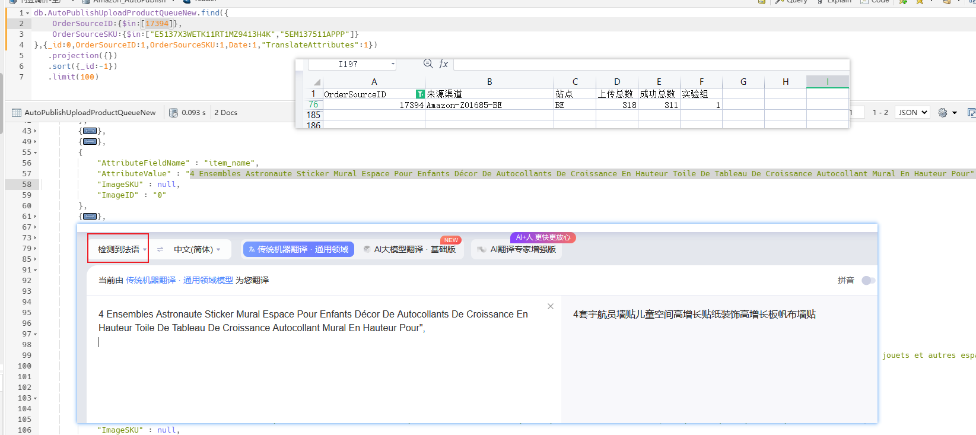976x435 pixels.
Task: Click the translated Chinese output text
Action: click(x=694, y=315)
